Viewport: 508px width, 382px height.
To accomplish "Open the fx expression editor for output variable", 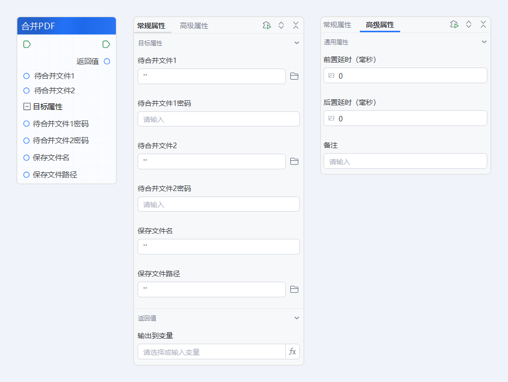I will (x=292, y=351).
